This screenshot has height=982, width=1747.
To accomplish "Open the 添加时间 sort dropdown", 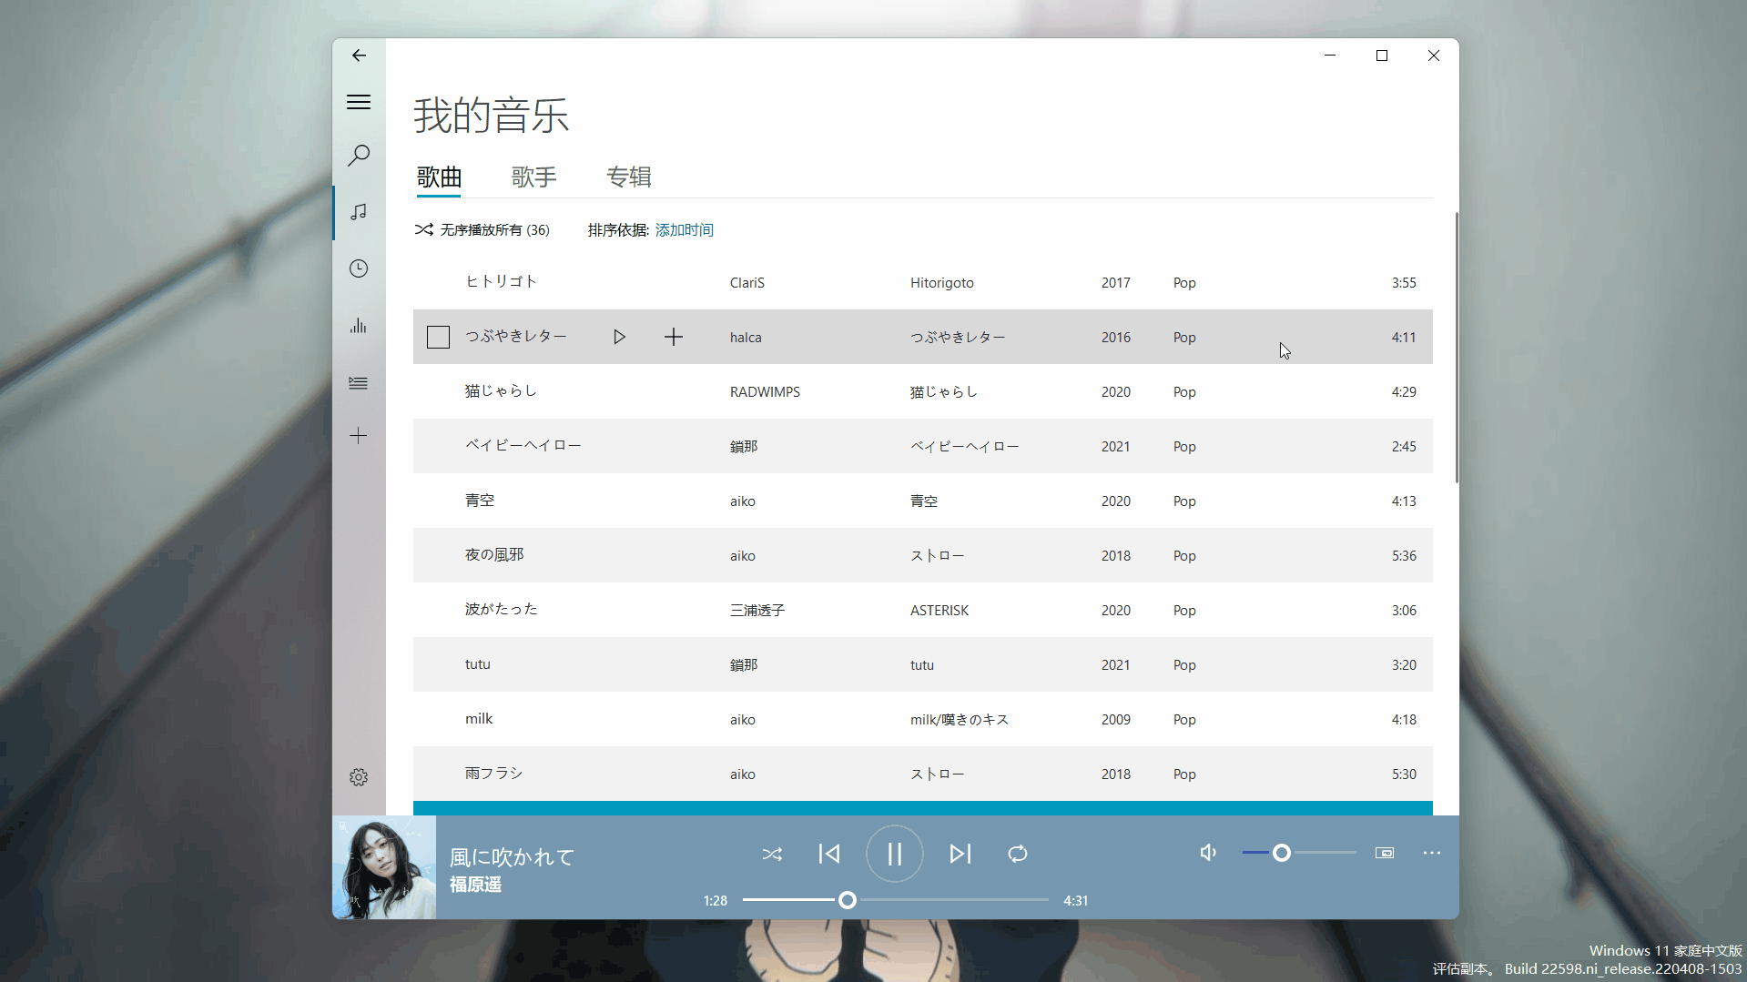I will click(x=684, y=229).
